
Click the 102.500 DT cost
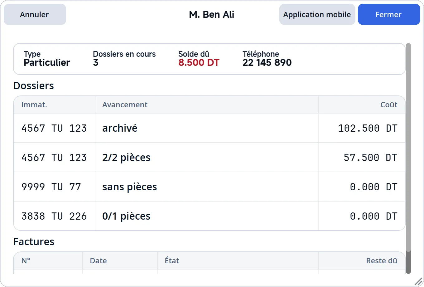tap(368, 128)
